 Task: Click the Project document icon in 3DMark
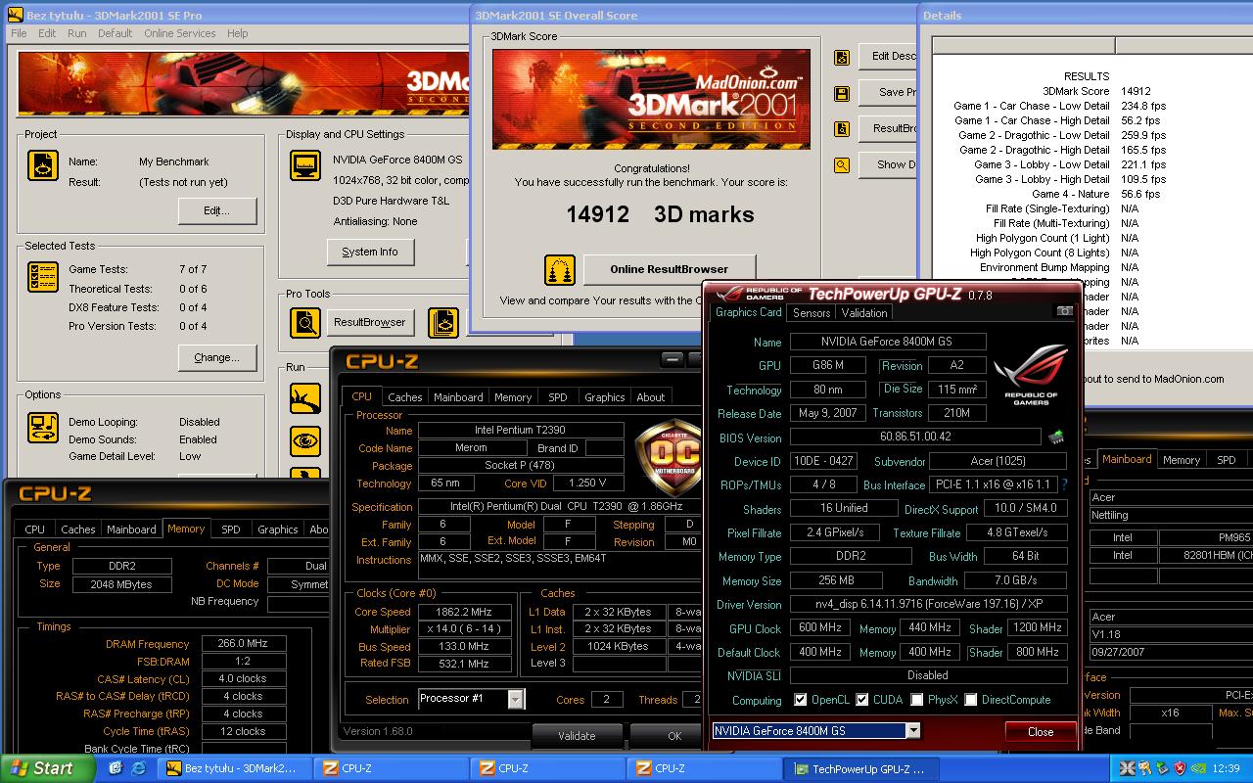(43, 166)
